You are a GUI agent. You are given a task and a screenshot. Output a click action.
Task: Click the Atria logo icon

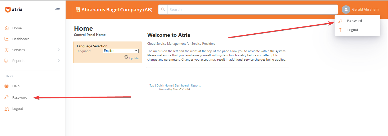point(8,10)
